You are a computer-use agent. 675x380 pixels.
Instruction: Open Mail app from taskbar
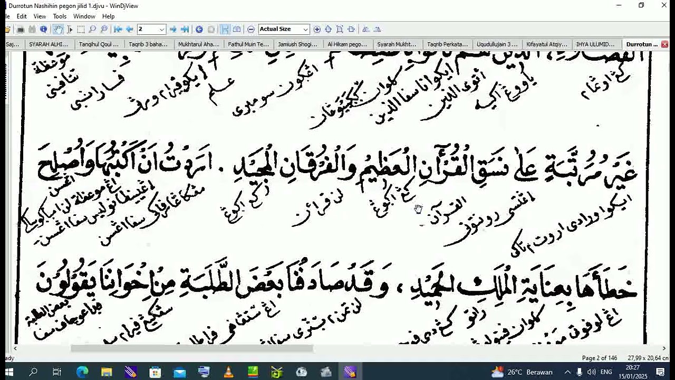179,372
